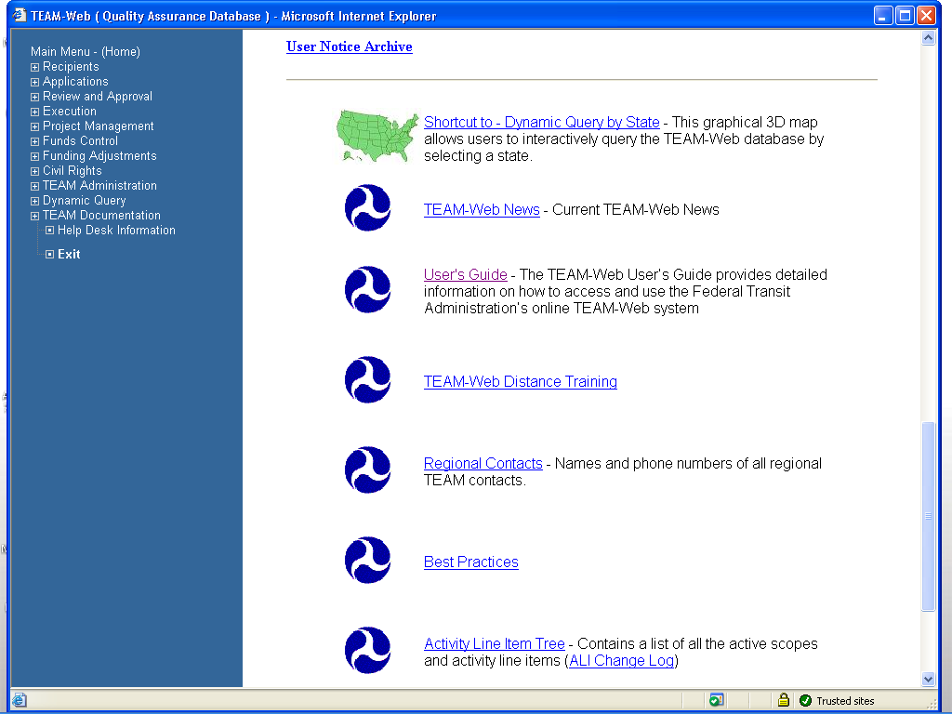This screenshot has width=952, height=714.
Task: Open Shortcut to - Dynamic Query by State
Action: point(542,122)
